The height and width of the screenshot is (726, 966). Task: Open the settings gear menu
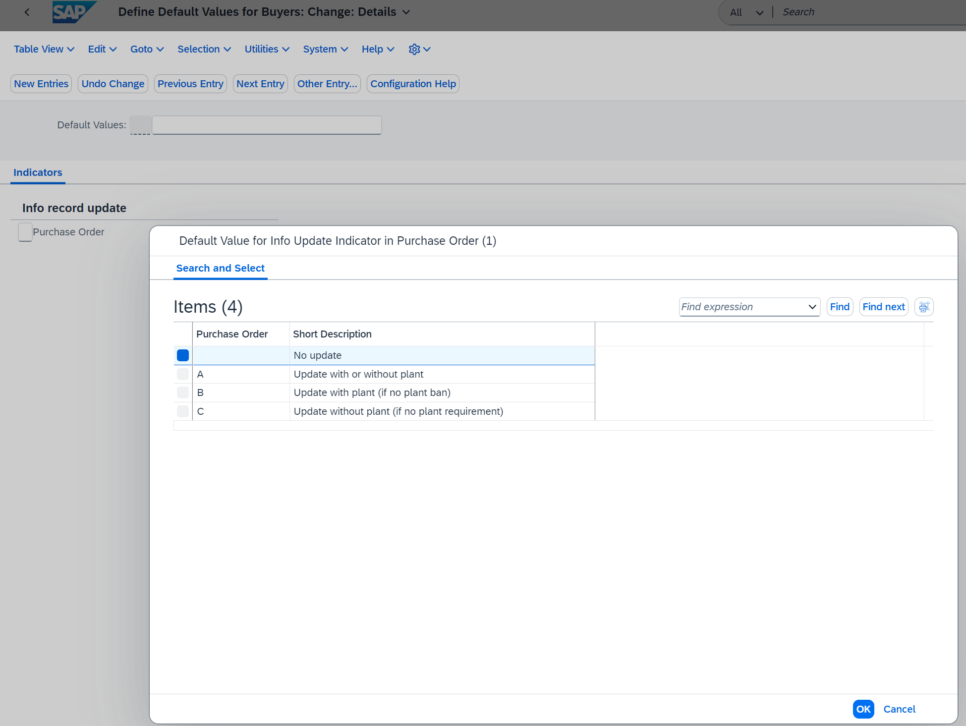coord(419,49)
